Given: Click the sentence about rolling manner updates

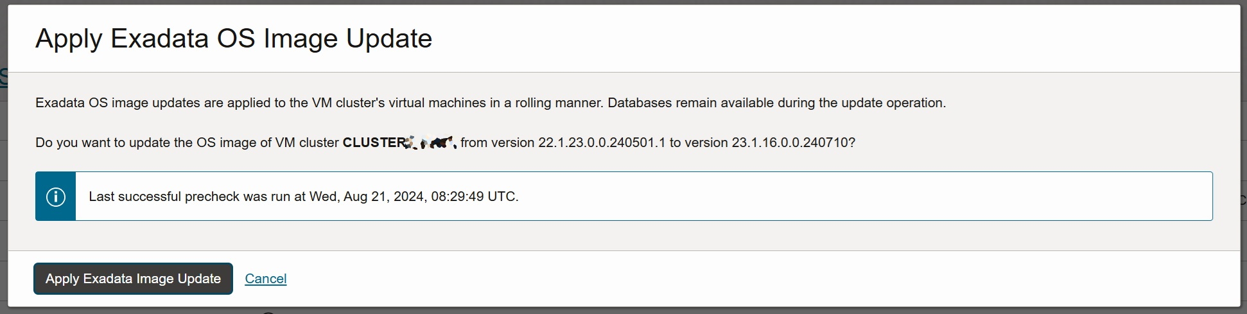Looking at the screenshot, I should (x=320, y=103).
